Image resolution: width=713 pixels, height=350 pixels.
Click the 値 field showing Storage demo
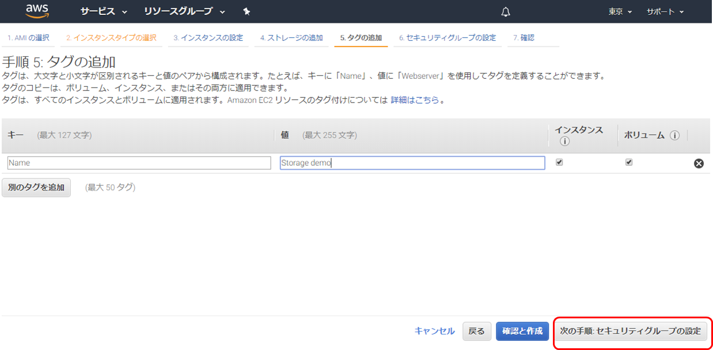pos(412,162)
